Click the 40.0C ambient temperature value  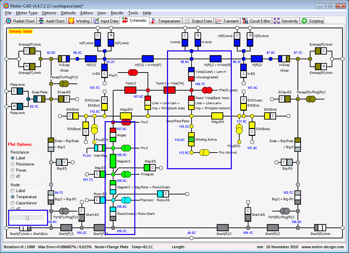192,233
